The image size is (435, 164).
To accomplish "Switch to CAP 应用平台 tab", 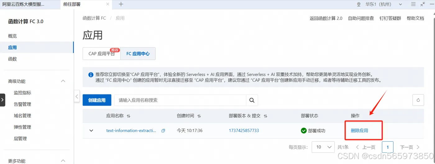I will click(102, 54).
